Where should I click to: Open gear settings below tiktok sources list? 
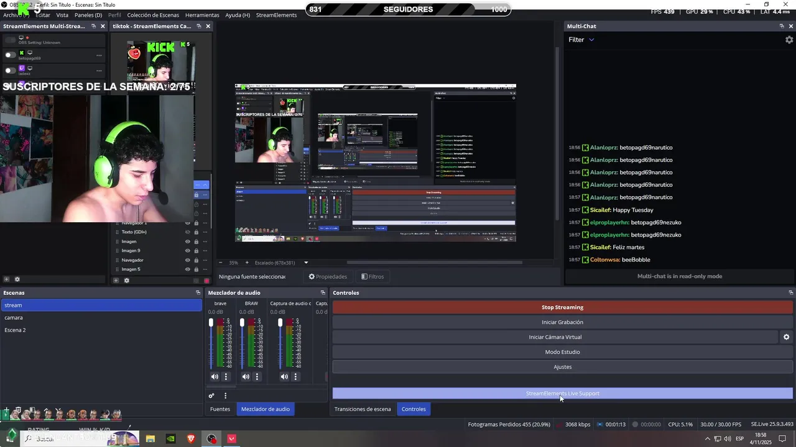click(126, 280)
